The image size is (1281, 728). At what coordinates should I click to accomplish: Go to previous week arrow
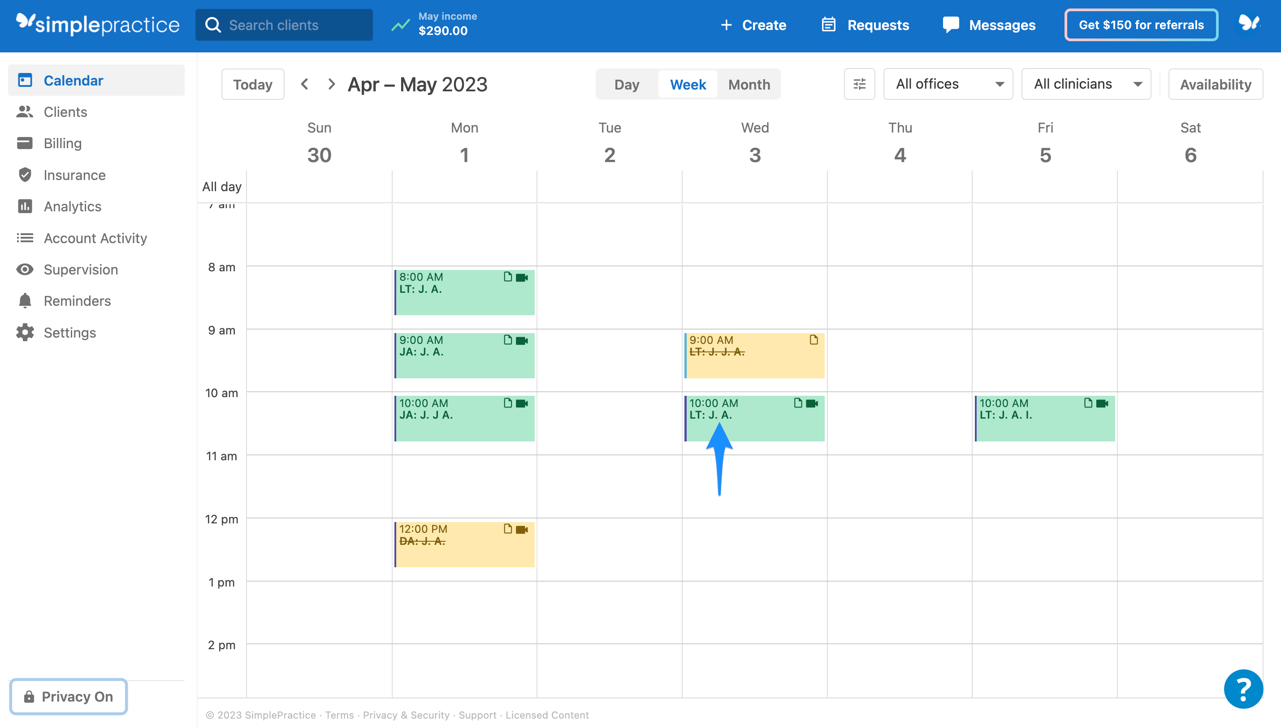click(x=304, y=84)
